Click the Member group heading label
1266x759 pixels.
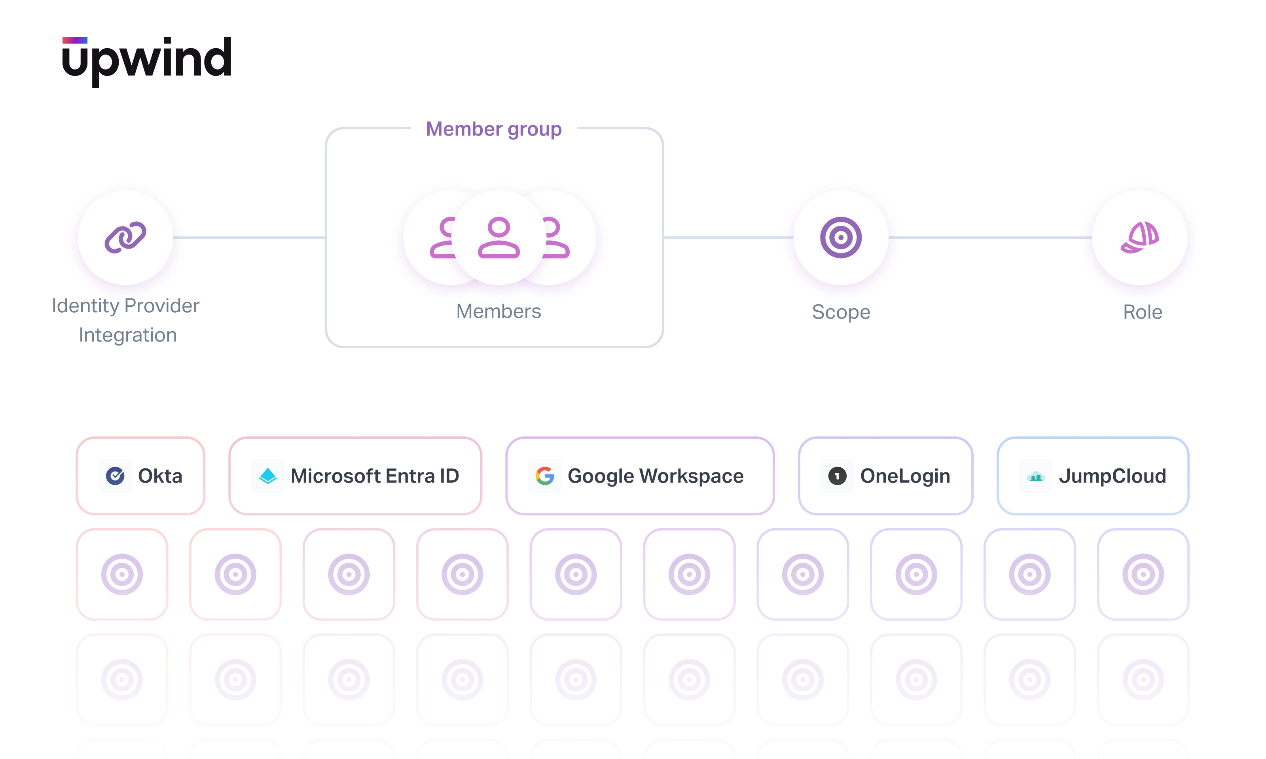(494, 129)
